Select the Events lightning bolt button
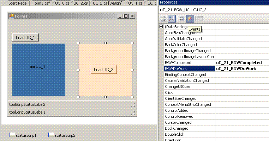 pyautogui.click(x=190, y=19)
